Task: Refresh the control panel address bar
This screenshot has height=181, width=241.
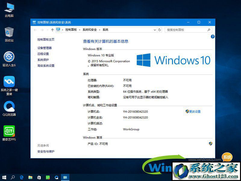Action: 159,30
